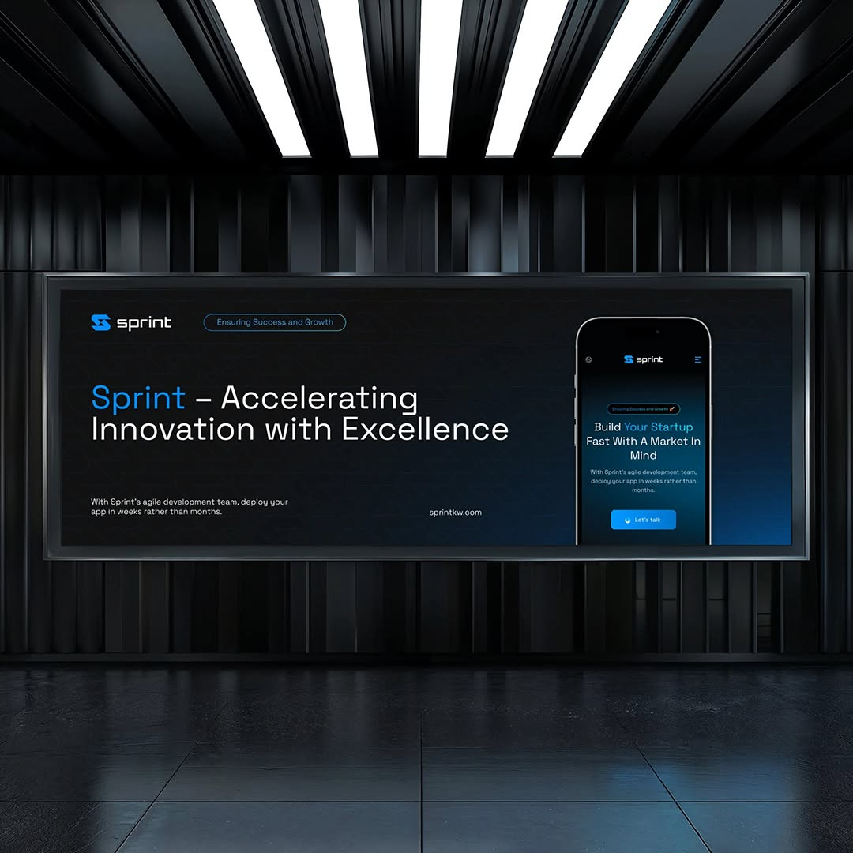853x853 pixels.
Task: Click the Sprint S logo mark on the billboard
Action: 100,322
